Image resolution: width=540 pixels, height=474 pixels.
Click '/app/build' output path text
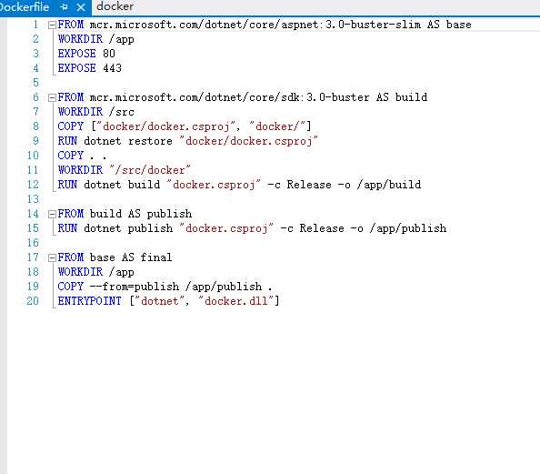point(389,185)
